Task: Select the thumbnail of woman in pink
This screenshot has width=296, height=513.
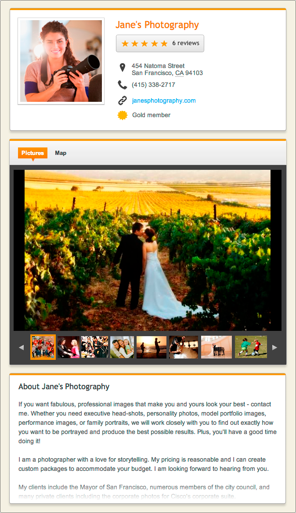Action: (x=69, y=347)
